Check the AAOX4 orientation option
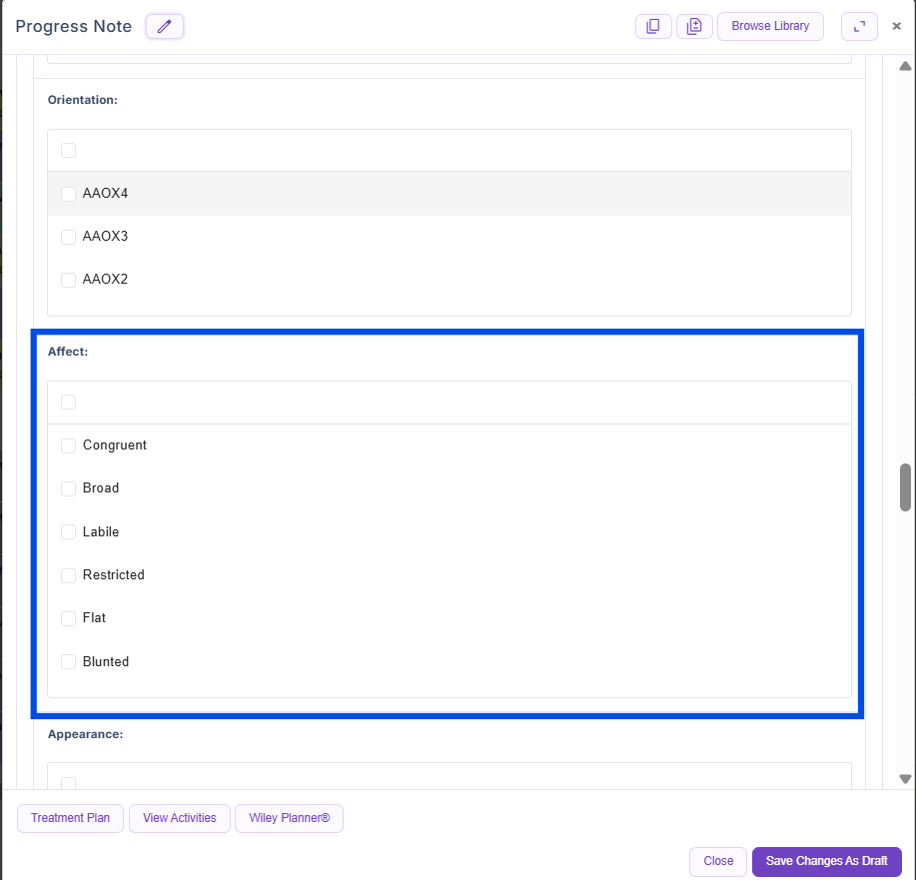The height and width of the screenshot is (880, 916). 69,194
